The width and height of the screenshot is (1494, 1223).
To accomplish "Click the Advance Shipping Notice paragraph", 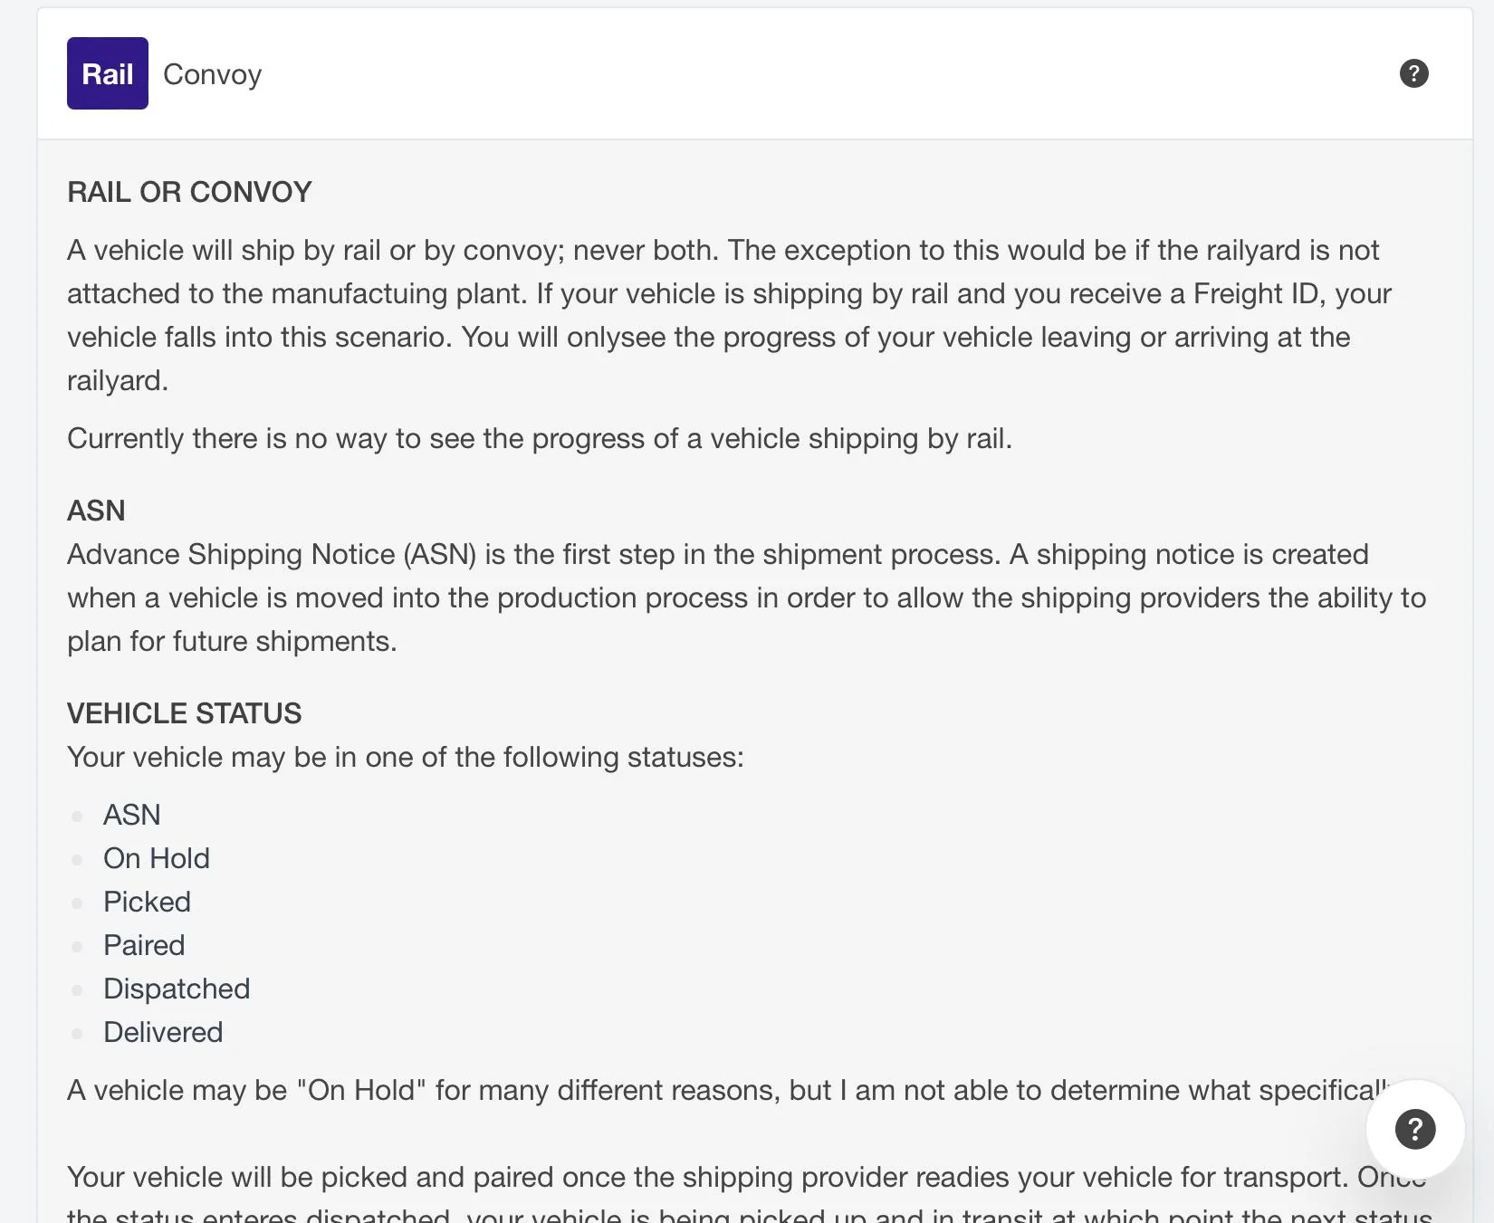I will pyautogui.click(x=746, y=597).
